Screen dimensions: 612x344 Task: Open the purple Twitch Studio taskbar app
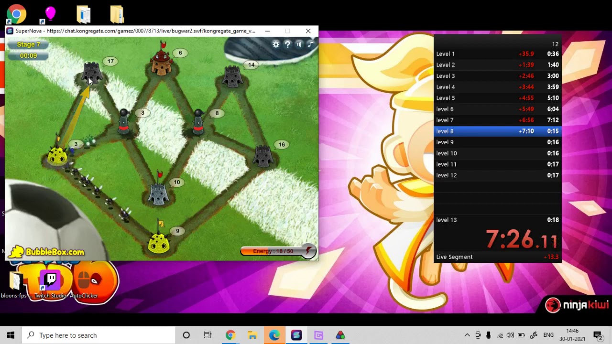click(x=318, y=335)
